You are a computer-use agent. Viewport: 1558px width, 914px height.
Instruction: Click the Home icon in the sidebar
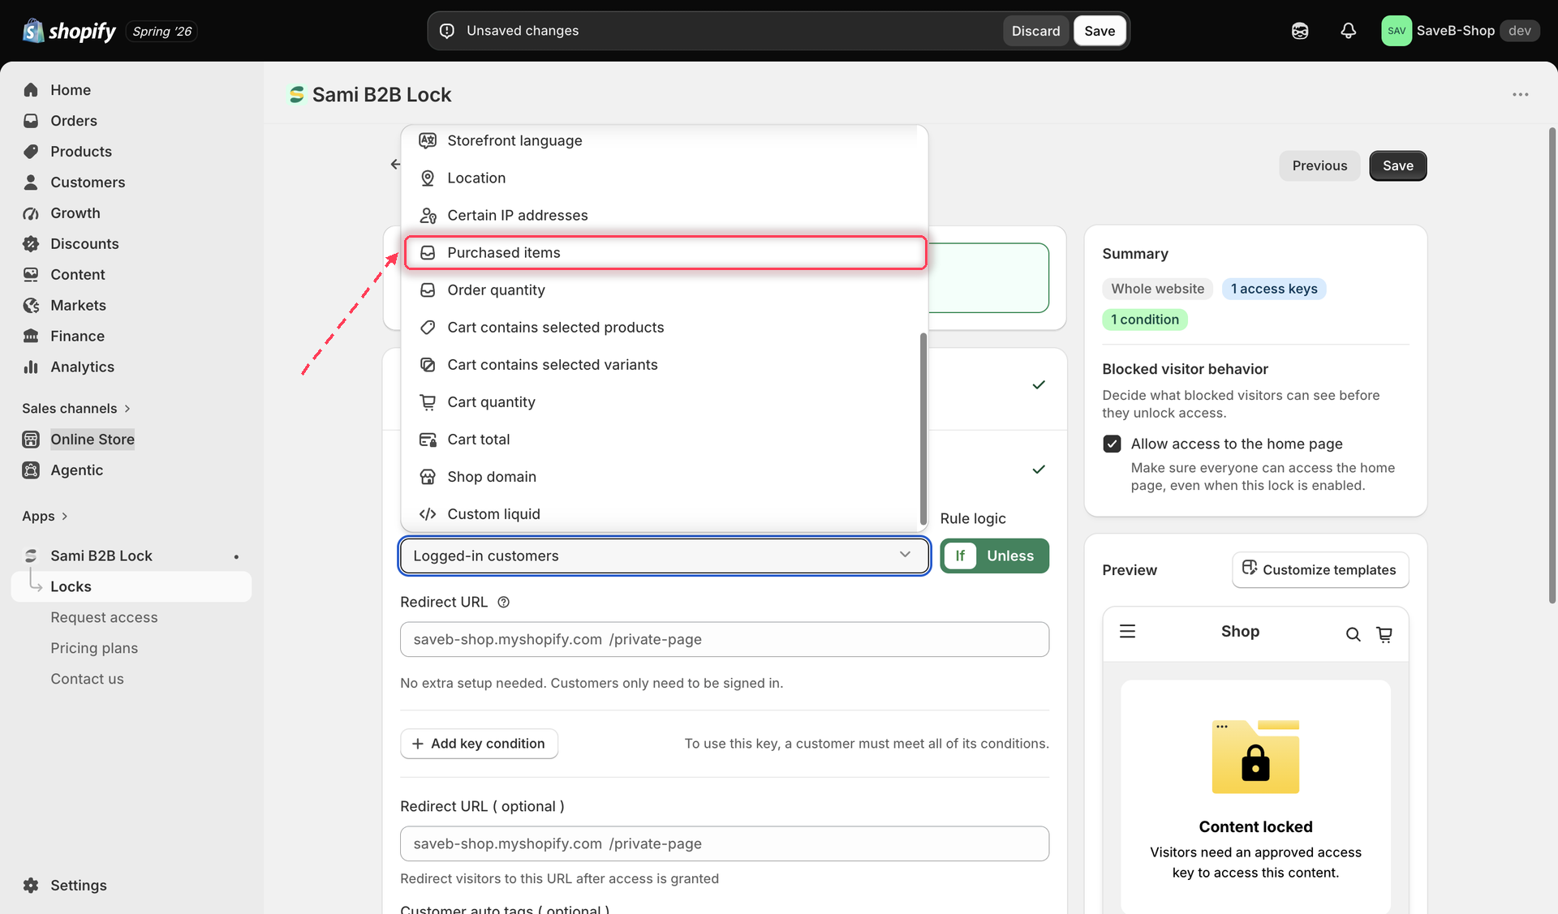point(31,90)
